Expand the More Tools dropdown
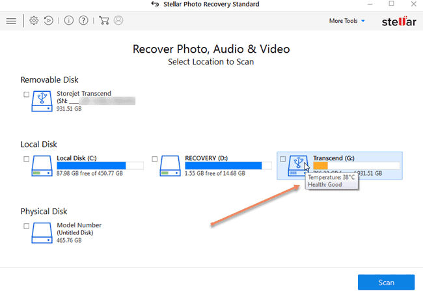 [x=347, y=21]
